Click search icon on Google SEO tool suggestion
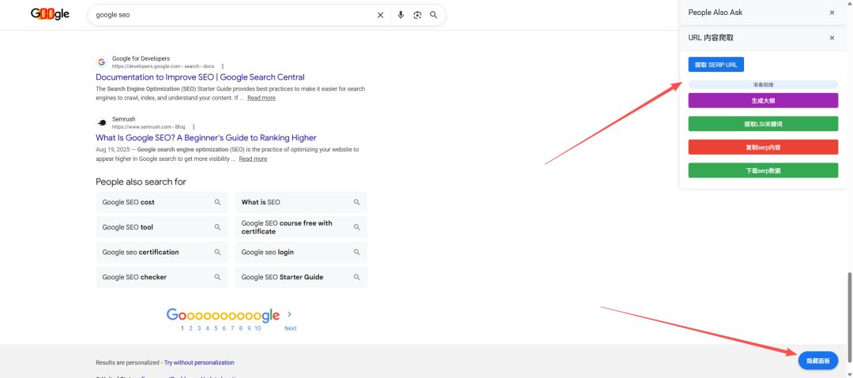The height and width of the screenshot is (378, 853). point(218,227)
